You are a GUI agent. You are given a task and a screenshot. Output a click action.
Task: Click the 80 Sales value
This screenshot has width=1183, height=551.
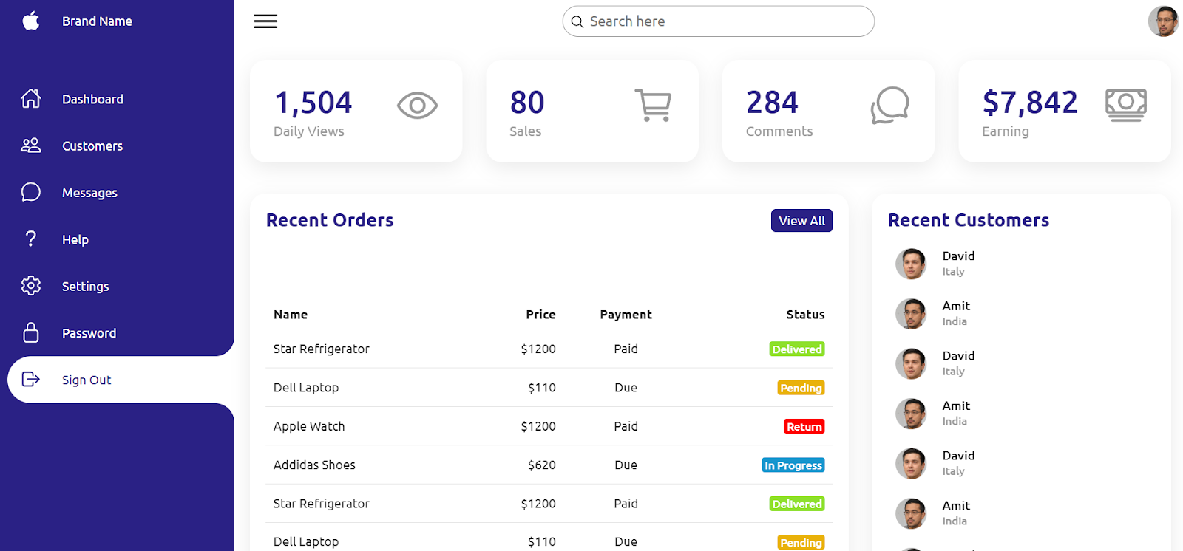coord(527,103)
